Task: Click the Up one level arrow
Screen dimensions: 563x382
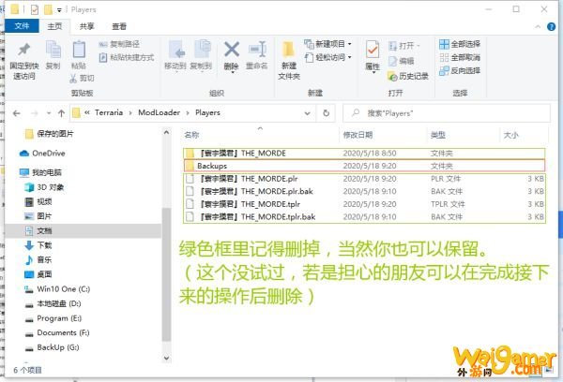Action: coord(61,113)
